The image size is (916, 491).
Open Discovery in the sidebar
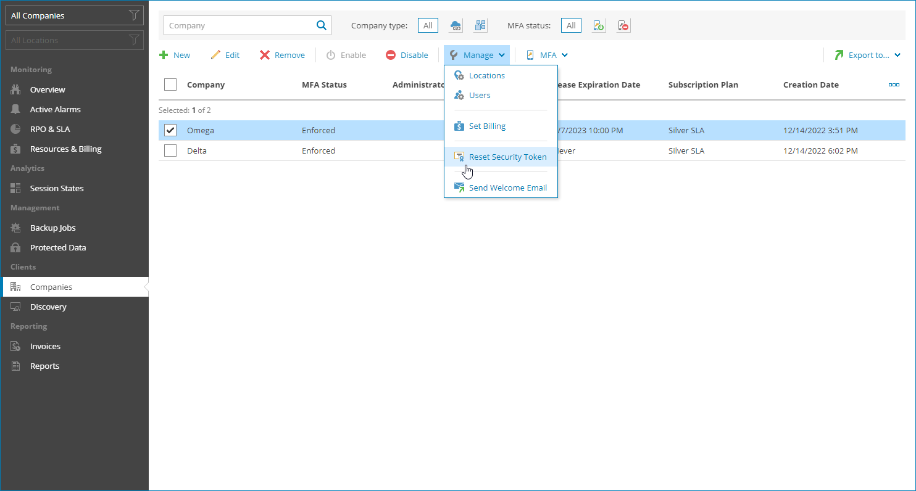(x=74, y=307)
